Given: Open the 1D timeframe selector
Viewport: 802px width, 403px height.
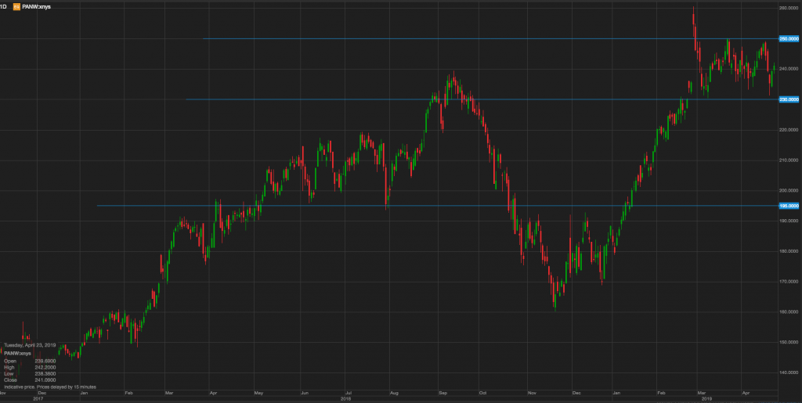Looking at the screenshot, I should [3, 5].
